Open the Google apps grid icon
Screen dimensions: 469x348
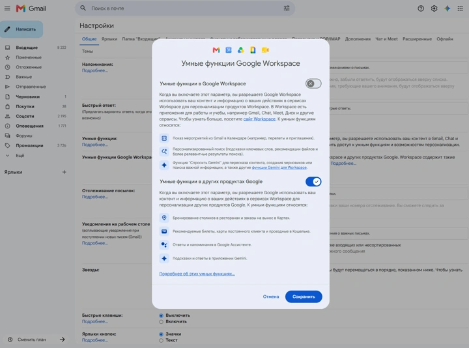click(x=460, y=8)
